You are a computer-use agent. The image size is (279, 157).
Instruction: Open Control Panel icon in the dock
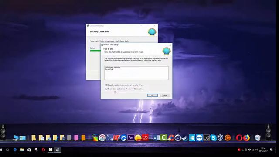(x=23, y=138)
